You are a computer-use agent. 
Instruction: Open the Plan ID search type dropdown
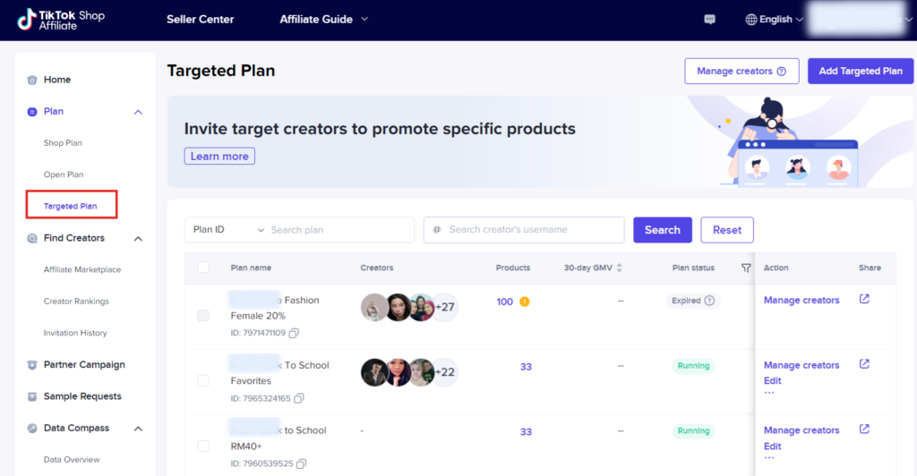point(228,230)
